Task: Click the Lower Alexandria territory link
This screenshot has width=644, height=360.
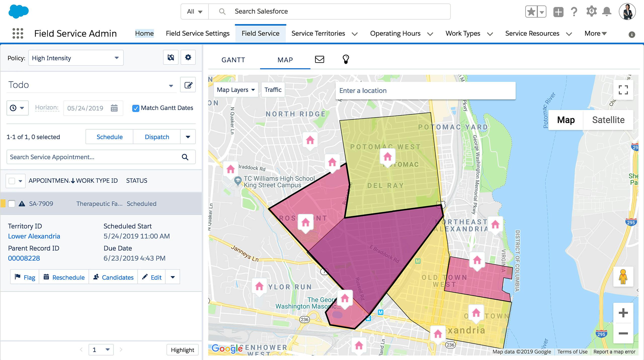Action: click(34, 235)
